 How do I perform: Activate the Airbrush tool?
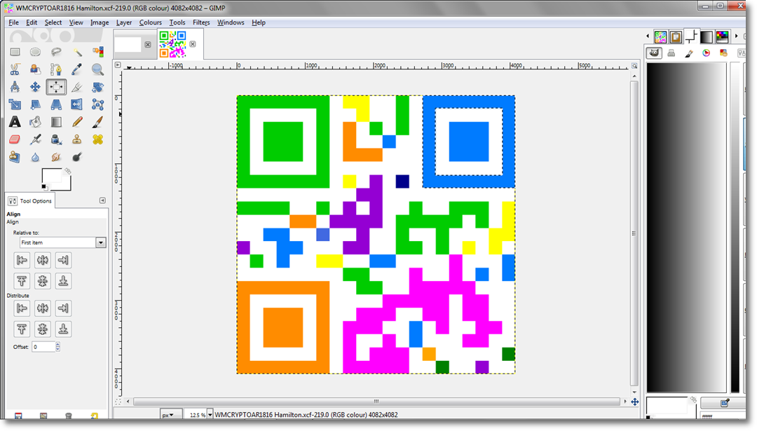coord(35,139)
